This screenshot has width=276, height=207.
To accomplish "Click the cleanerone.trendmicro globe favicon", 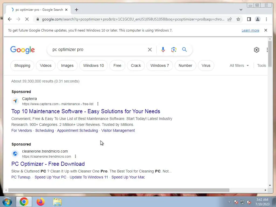I will click(15, 153).
